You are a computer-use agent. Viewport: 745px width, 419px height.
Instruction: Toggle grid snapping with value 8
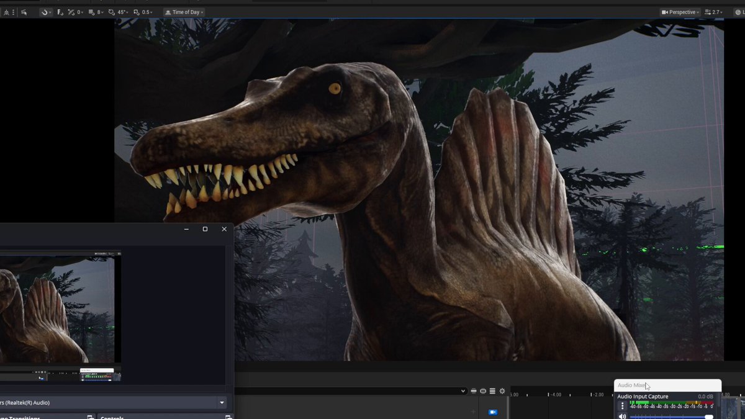point(96,12)
